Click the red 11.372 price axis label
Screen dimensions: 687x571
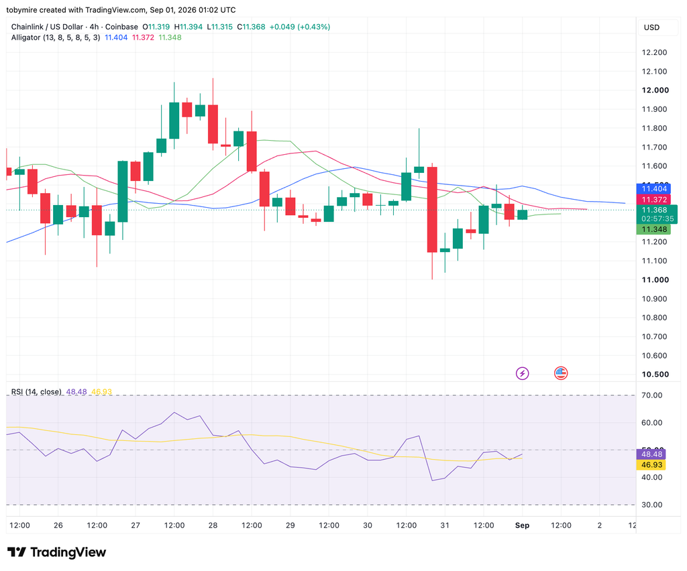[653, 200]
